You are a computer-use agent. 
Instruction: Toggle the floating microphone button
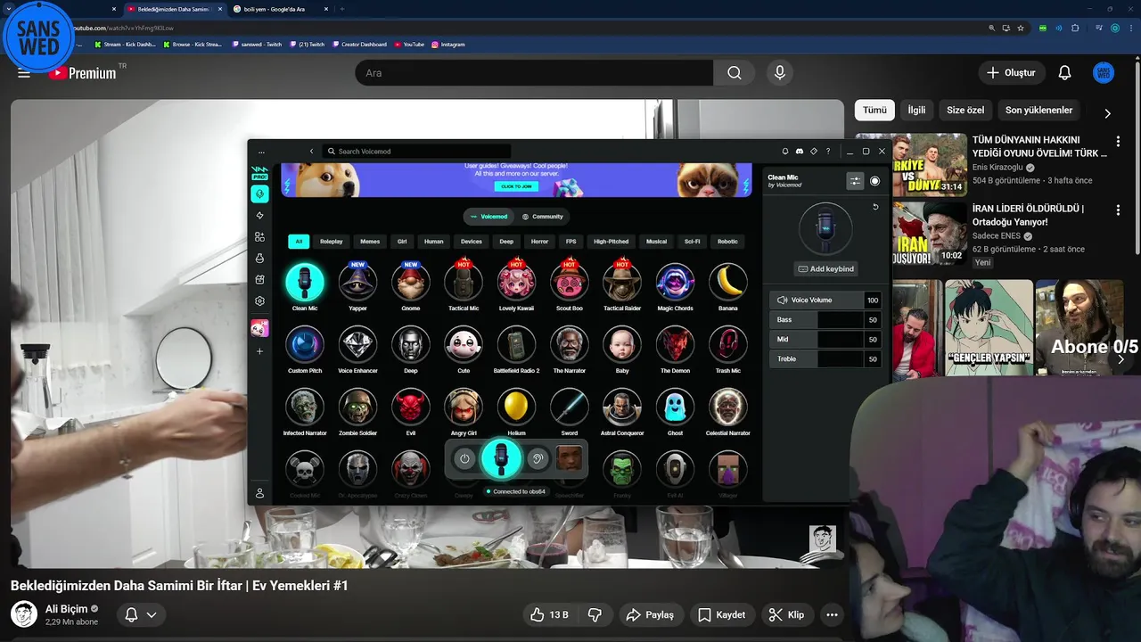pos(501,458)
